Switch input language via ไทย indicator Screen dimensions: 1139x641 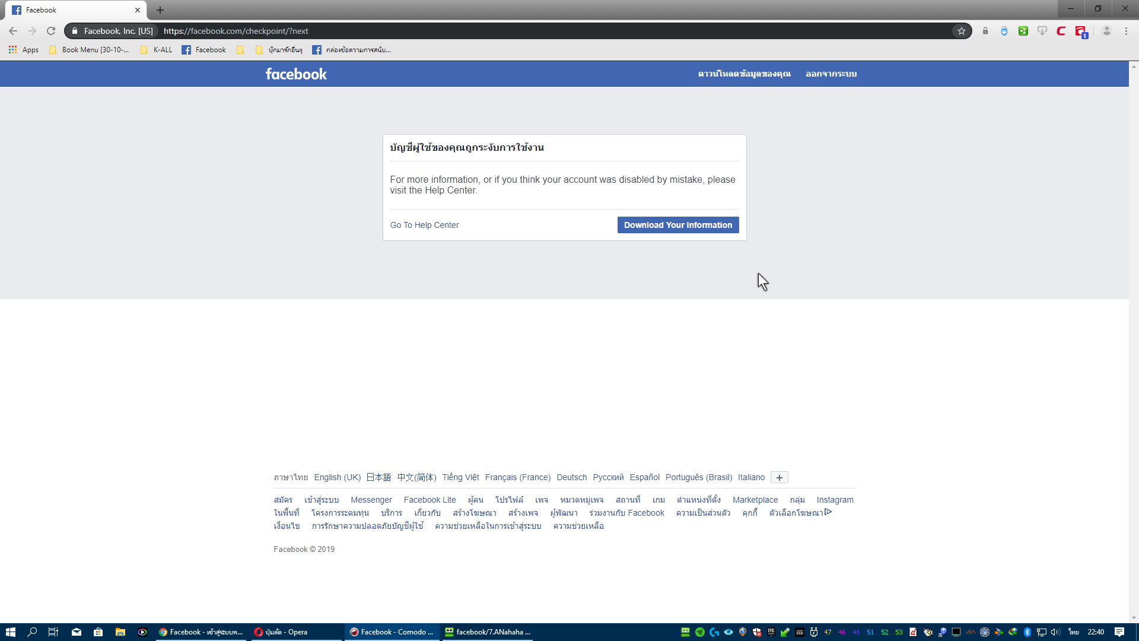1074,632
